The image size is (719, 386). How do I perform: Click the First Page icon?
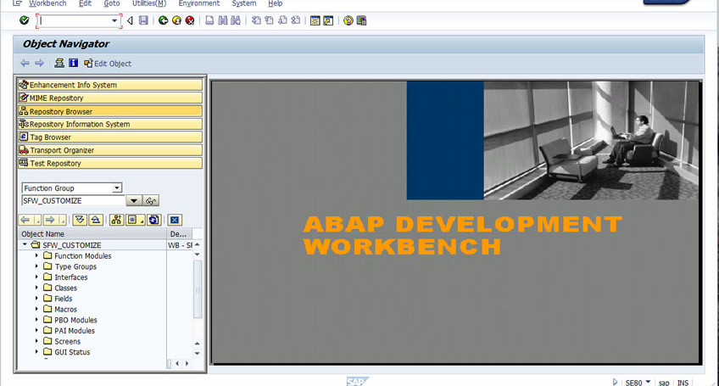(x=256, y=20)
